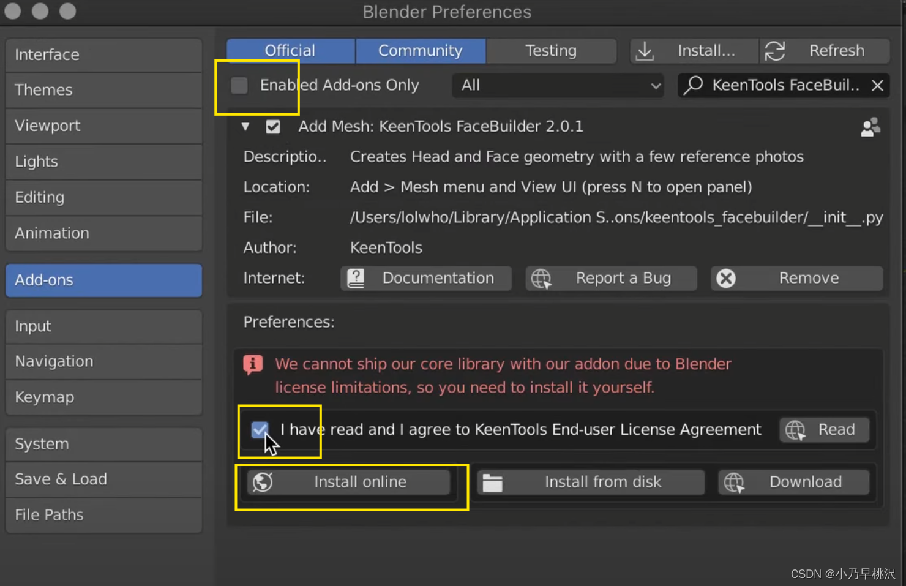Open the Themes preferences section
The height and width of the screenshot is (586, 906).
(x=104, y=90)
